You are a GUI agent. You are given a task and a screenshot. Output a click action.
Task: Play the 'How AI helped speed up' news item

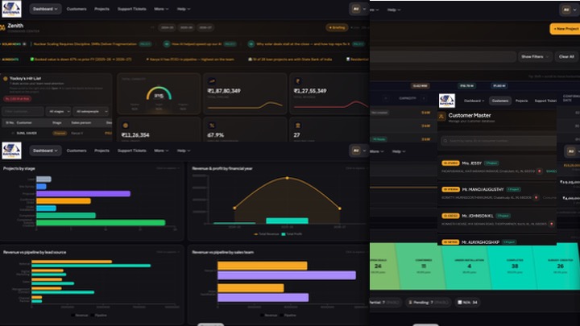point(167,44)
